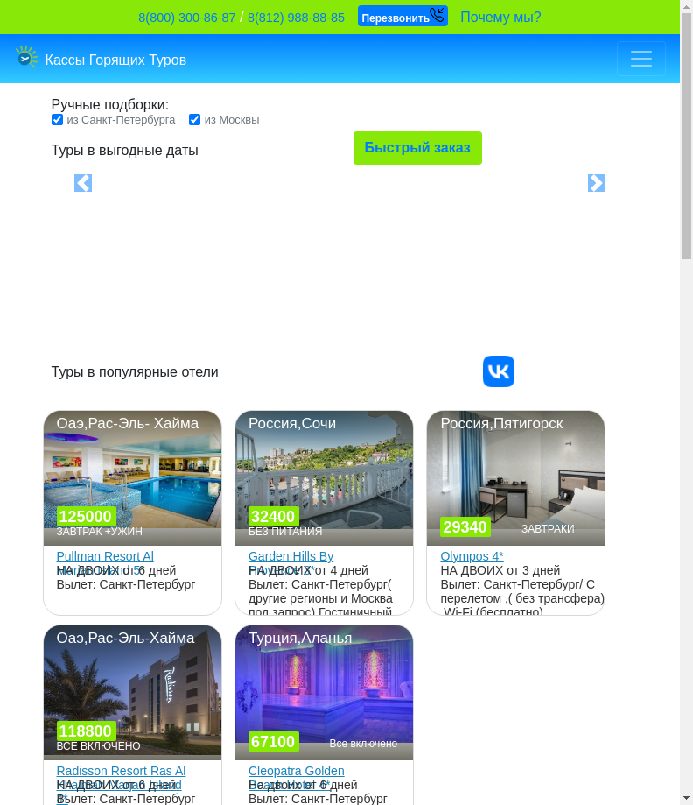The image size is (693, 805).
Task: Click the БЕЗ ПИТАНИЯ meal label
Action: coord(285,532)
